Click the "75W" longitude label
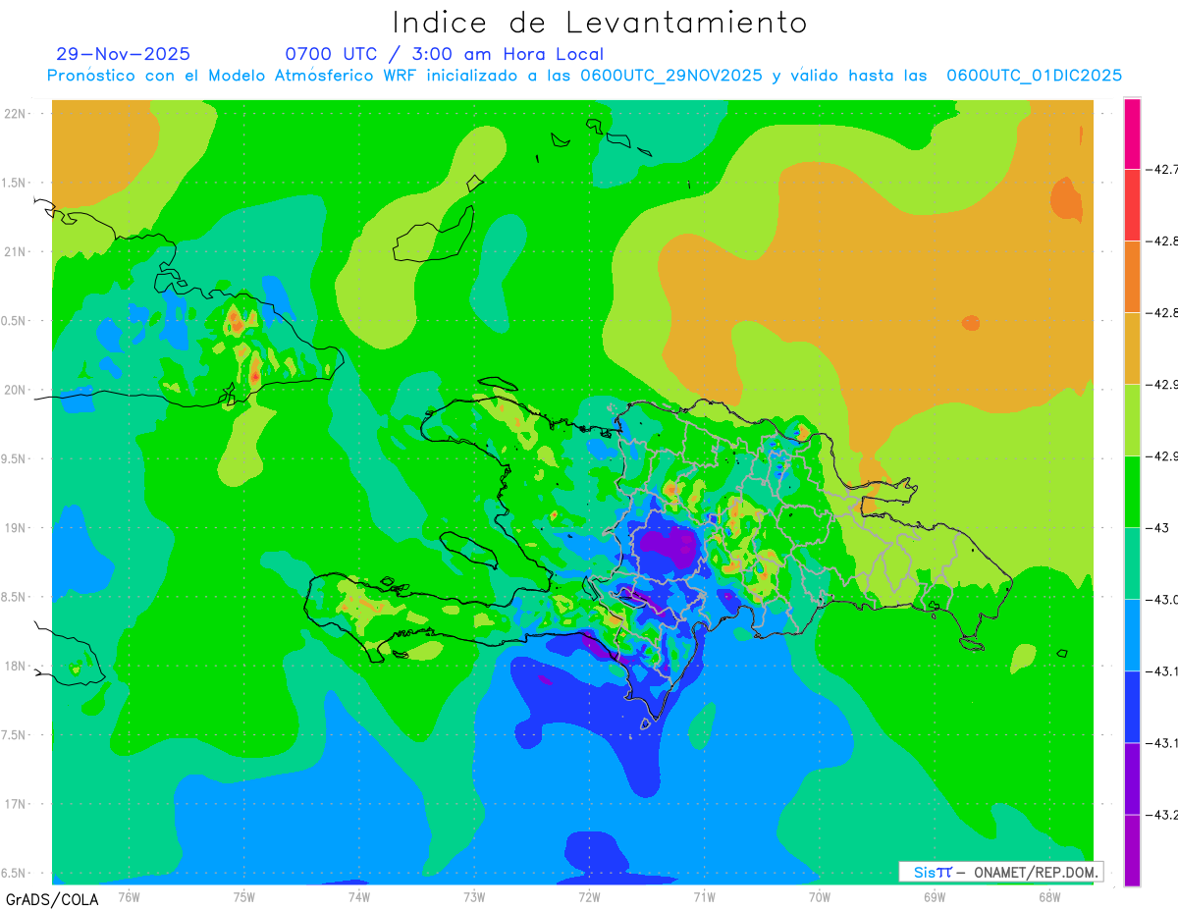The height and width of the screenshot is (910, 1178). [x=243, y=897]
